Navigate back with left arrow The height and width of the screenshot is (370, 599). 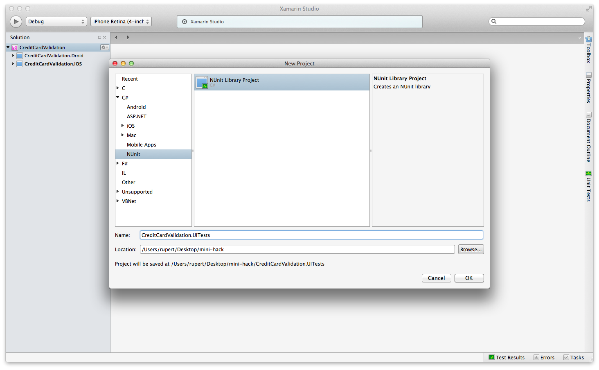pos(116,38)
